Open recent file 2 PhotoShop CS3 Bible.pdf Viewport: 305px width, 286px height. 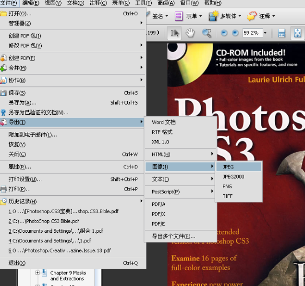click(x=73, y=221)
